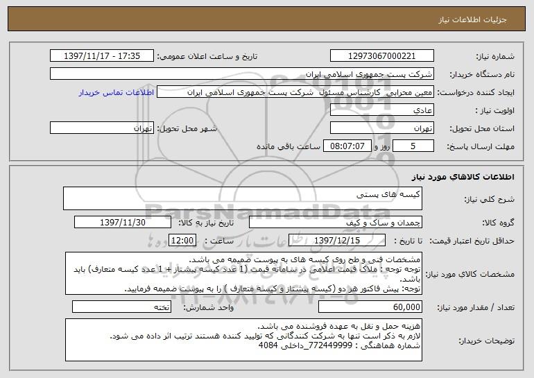Click the need date field 1397/11/30
The image size is (534, 378).
click(123, 223)
